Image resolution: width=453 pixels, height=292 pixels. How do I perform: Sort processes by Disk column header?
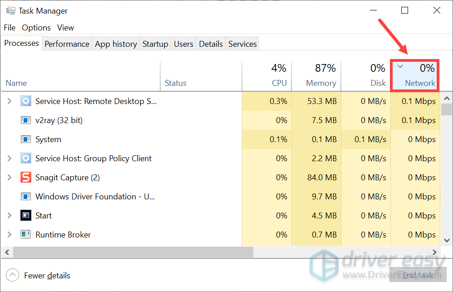click(366, 76)
